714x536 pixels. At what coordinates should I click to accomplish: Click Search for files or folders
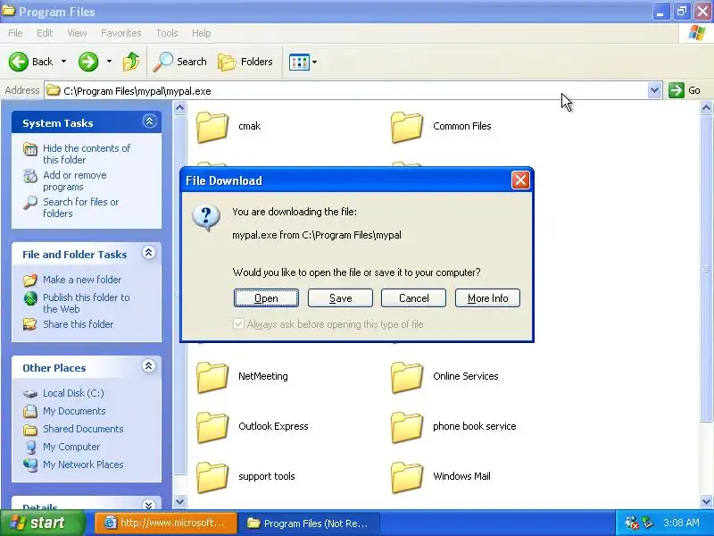pos(80,207)
